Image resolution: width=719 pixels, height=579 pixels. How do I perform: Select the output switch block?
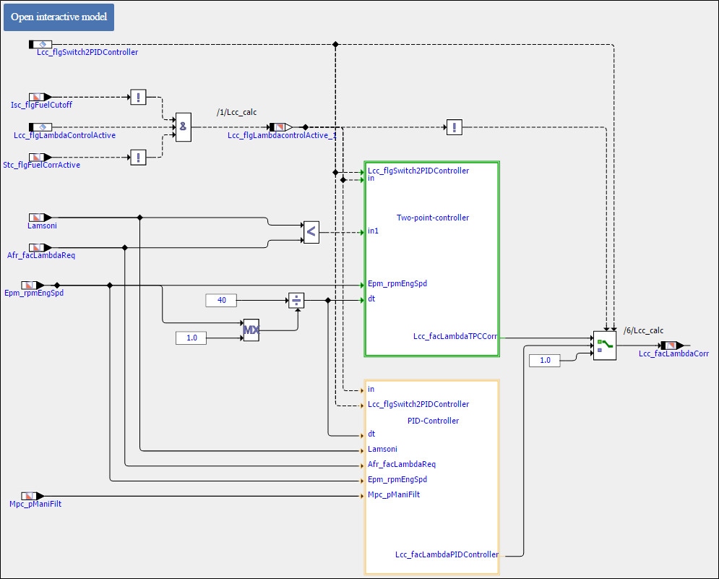click(604, 346)
